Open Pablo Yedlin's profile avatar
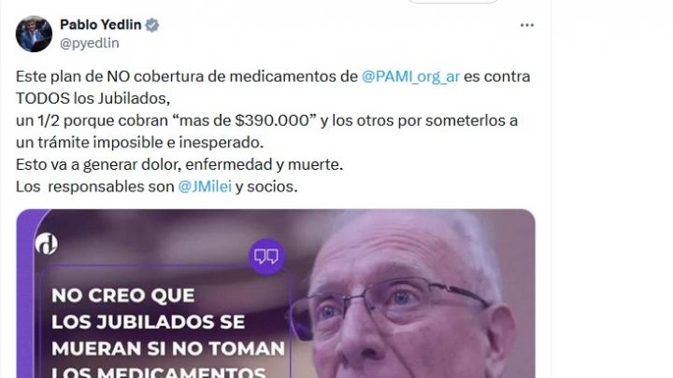 34,34
